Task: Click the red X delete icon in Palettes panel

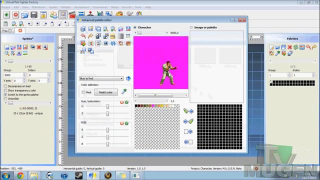Action: [289, 47]
